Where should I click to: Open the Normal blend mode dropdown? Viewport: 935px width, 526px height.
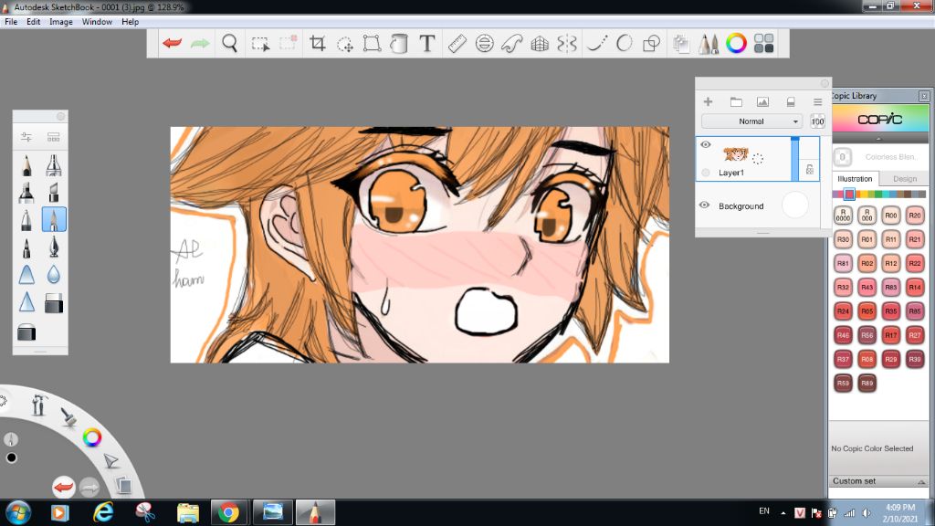751,121
